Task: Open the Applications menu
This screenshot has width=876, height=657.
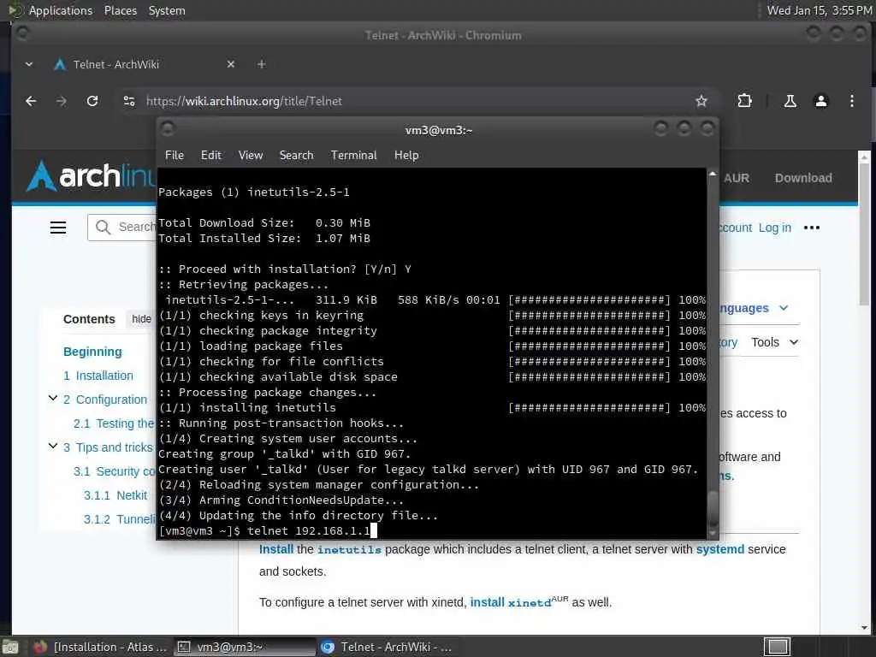Action: point(61,10)
